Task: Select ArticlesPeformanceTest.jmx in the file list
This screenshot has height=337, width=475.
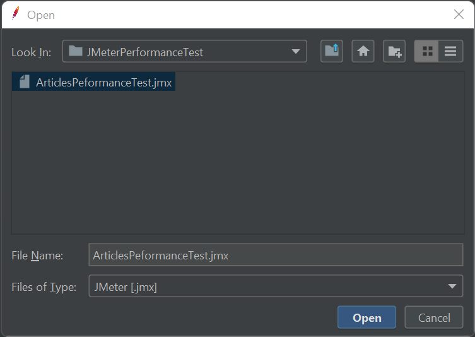Action: (94, 82)
